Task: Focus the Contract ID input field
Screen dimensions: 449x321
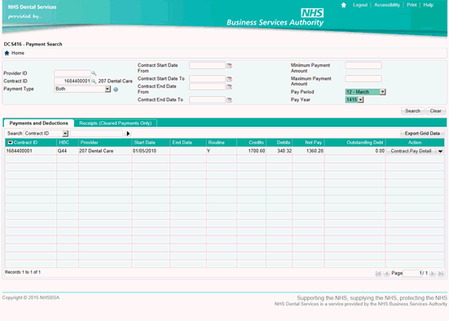Action: [73, 81]
